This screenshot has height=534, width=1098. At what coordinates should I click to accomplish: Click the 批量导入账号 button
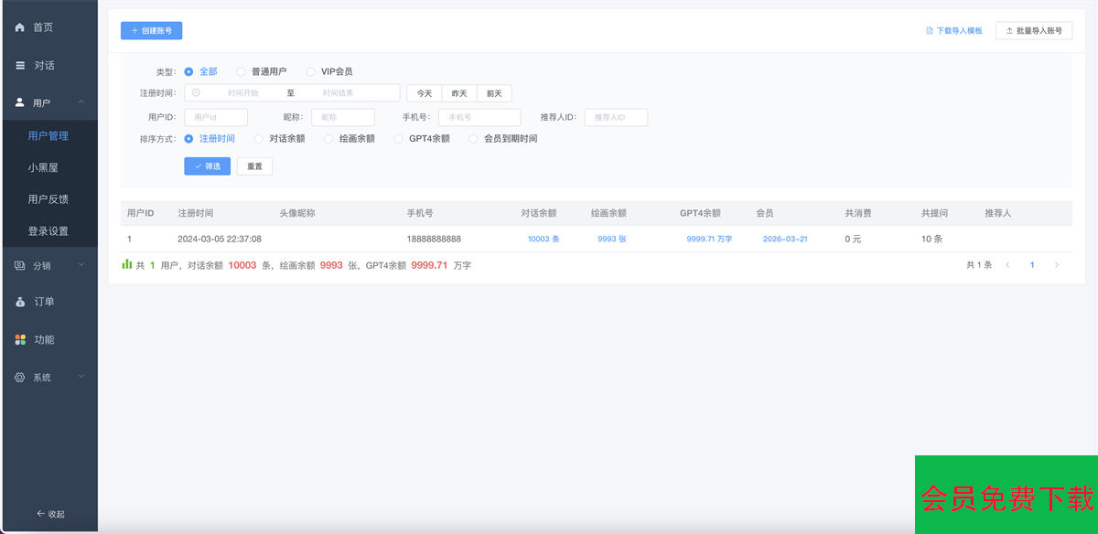point(1033,31)
